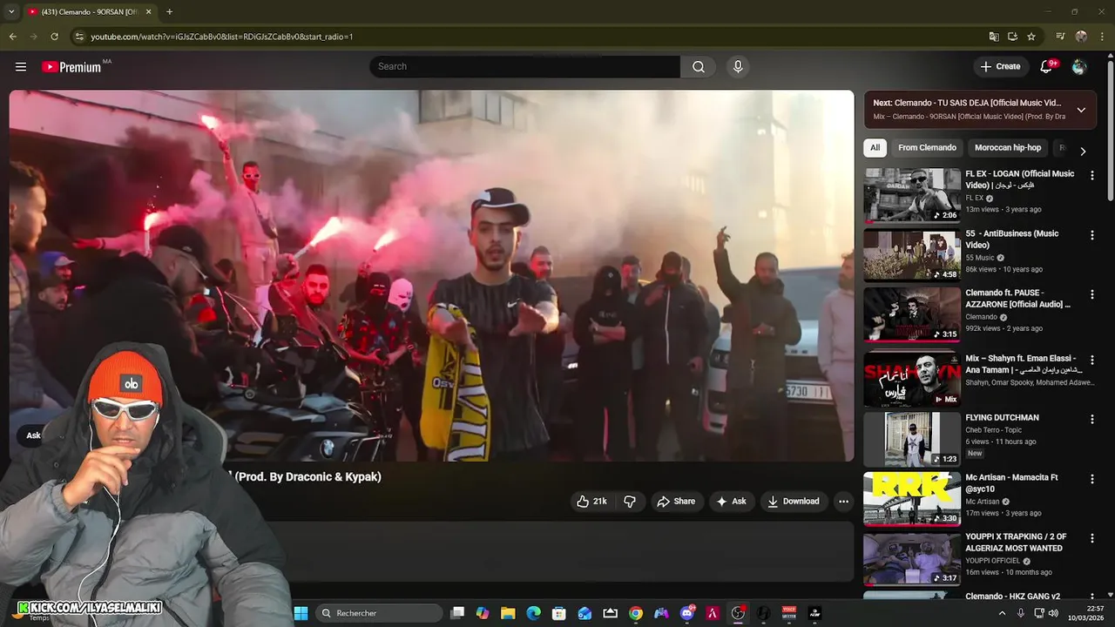Open options menu for FLYING DUTCHMAN
This screenshot has width=1115, height=627.
click(1092, 419)
